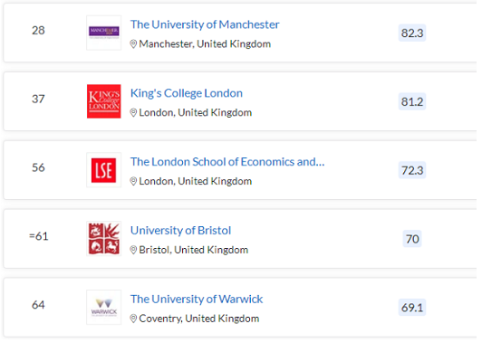Click the 72.3 score badge
482x343 pixels.
click(412, 170)
